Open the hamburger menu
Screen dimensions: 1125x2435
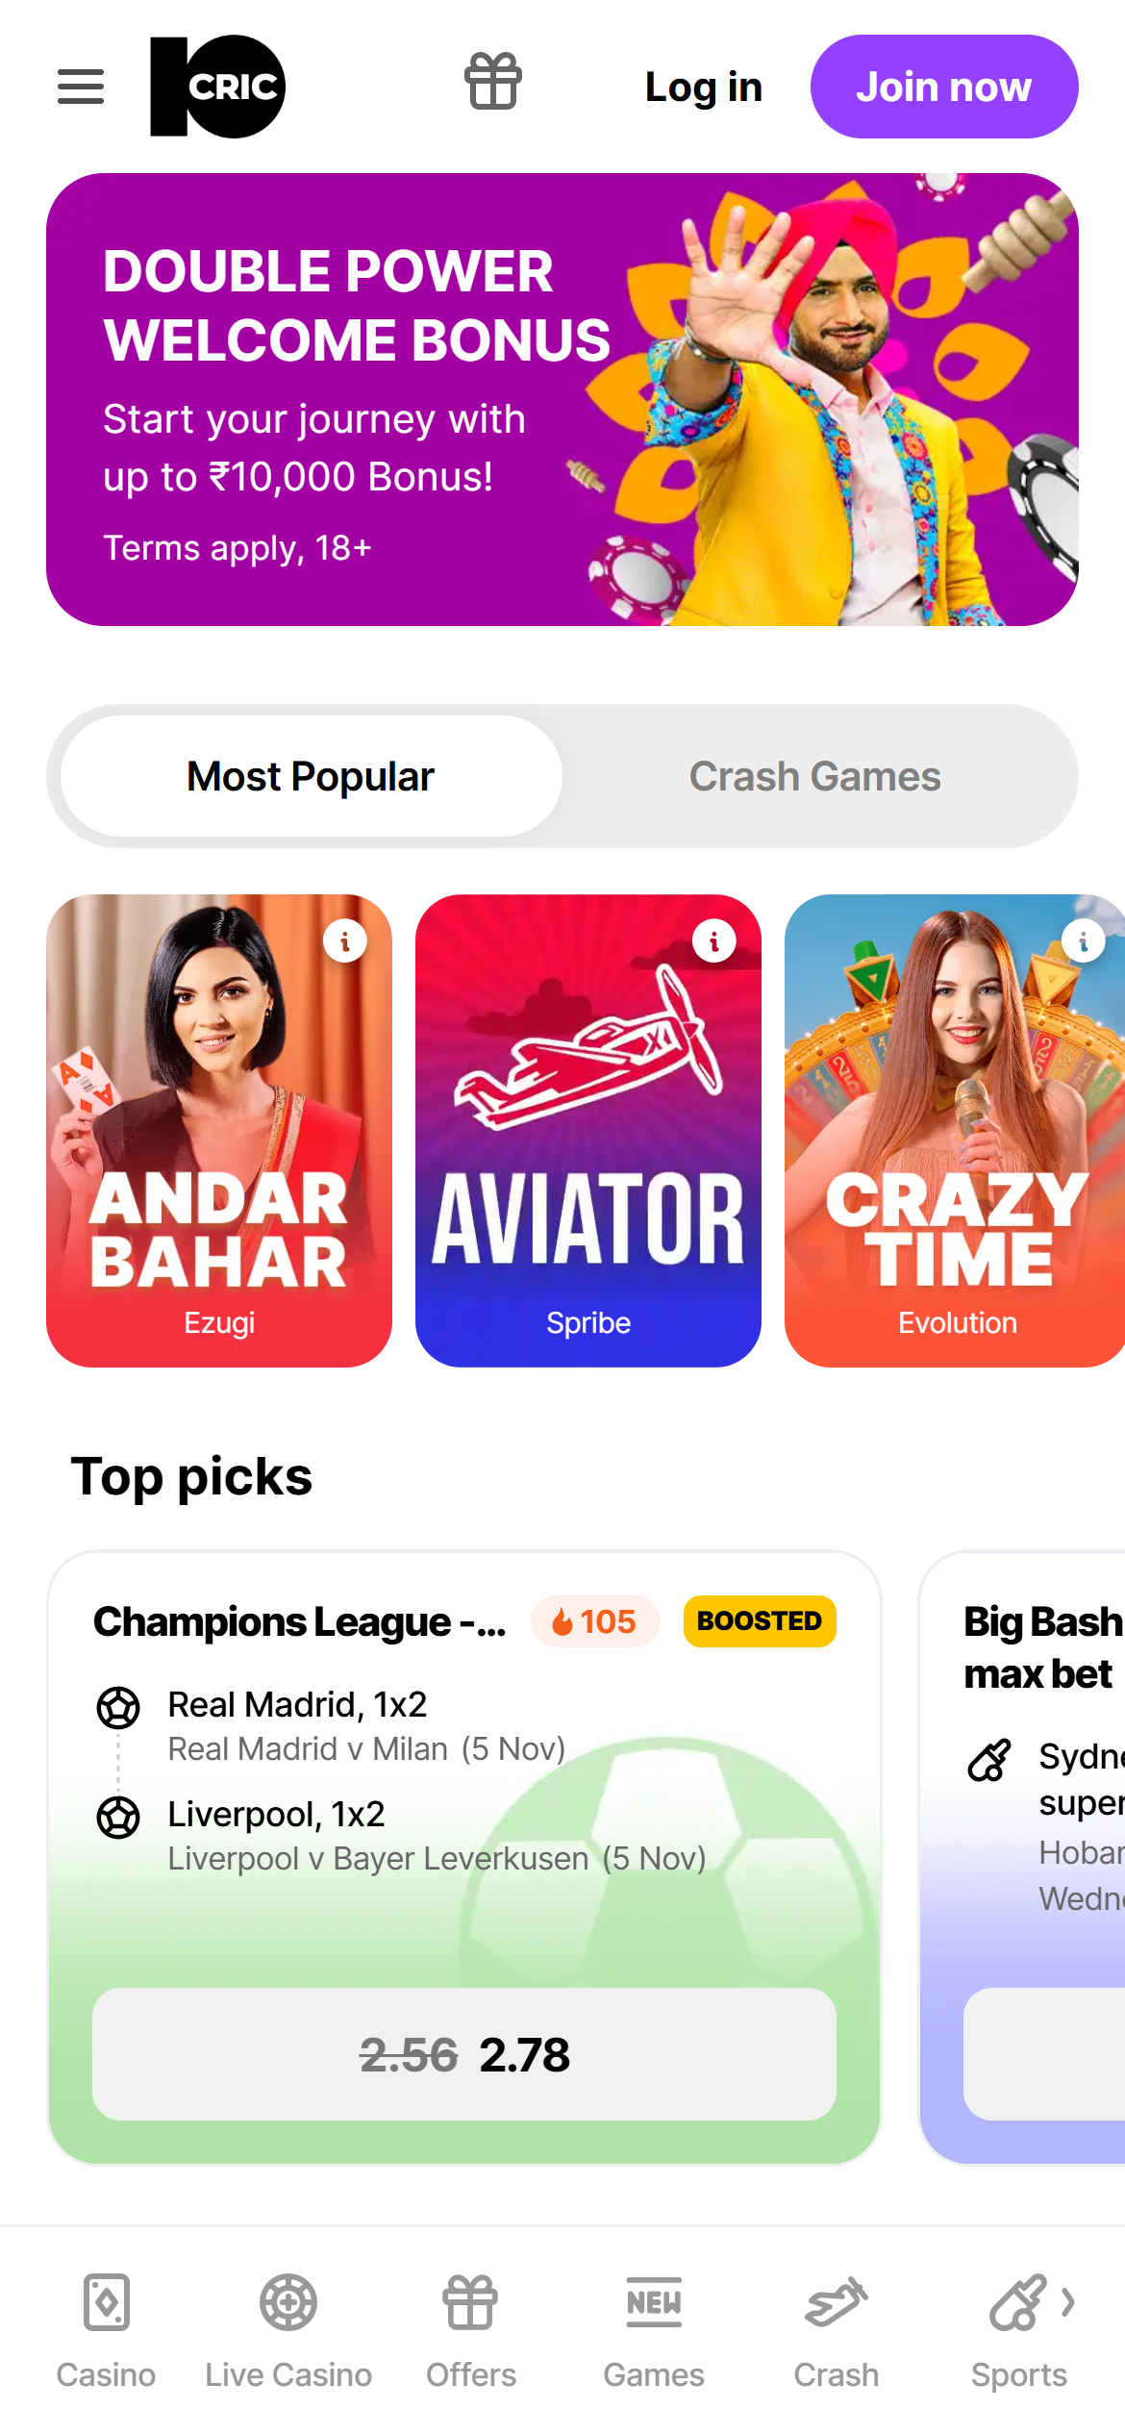pyautogui.click(x=81, y=87)
